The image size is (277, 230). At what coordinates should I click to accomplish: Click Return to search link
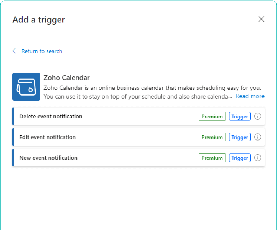(x=42, y=51)
